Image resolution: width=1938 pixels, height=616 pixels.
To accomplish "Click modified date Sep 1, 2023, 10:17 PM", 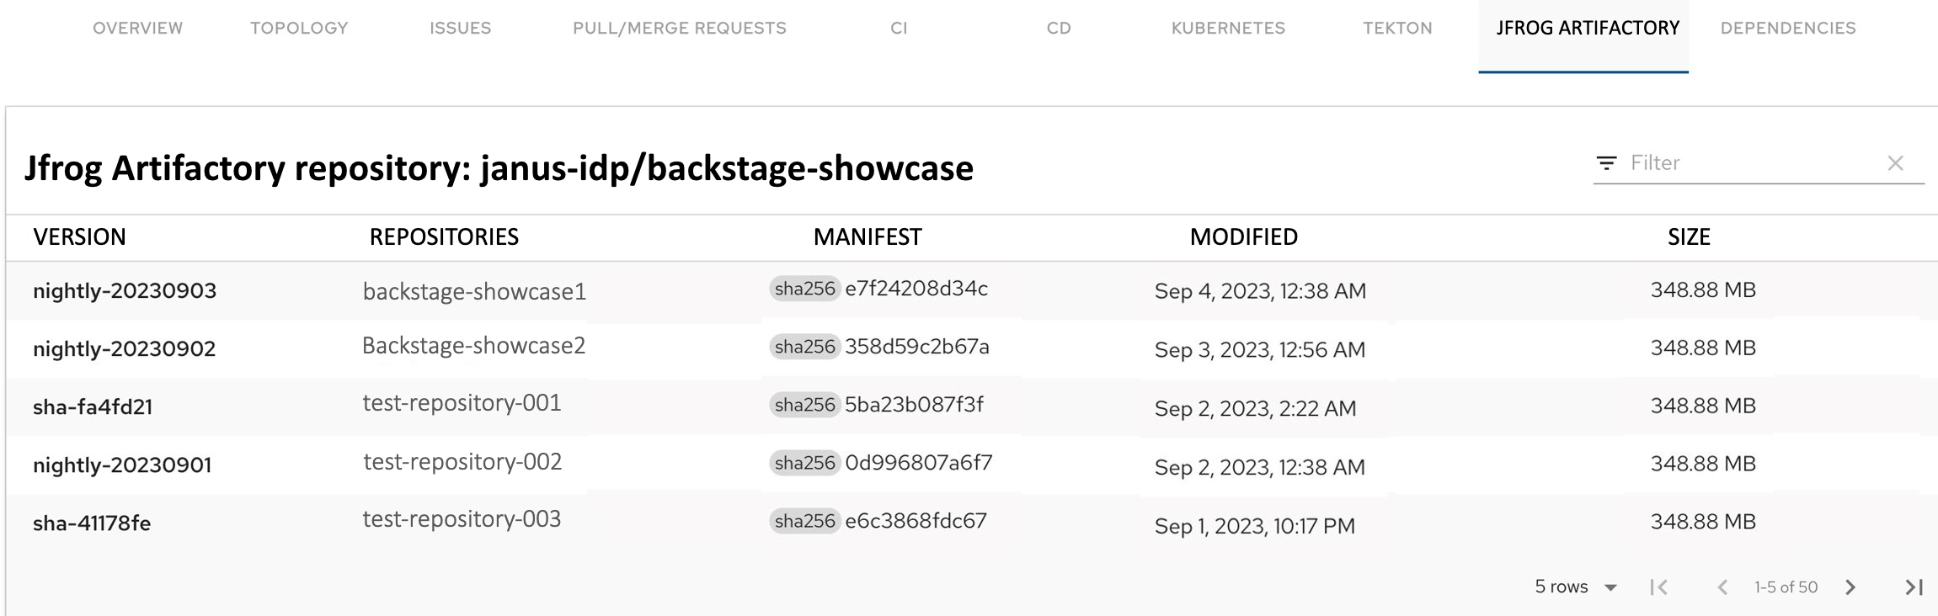I will tap(1254, 526).
